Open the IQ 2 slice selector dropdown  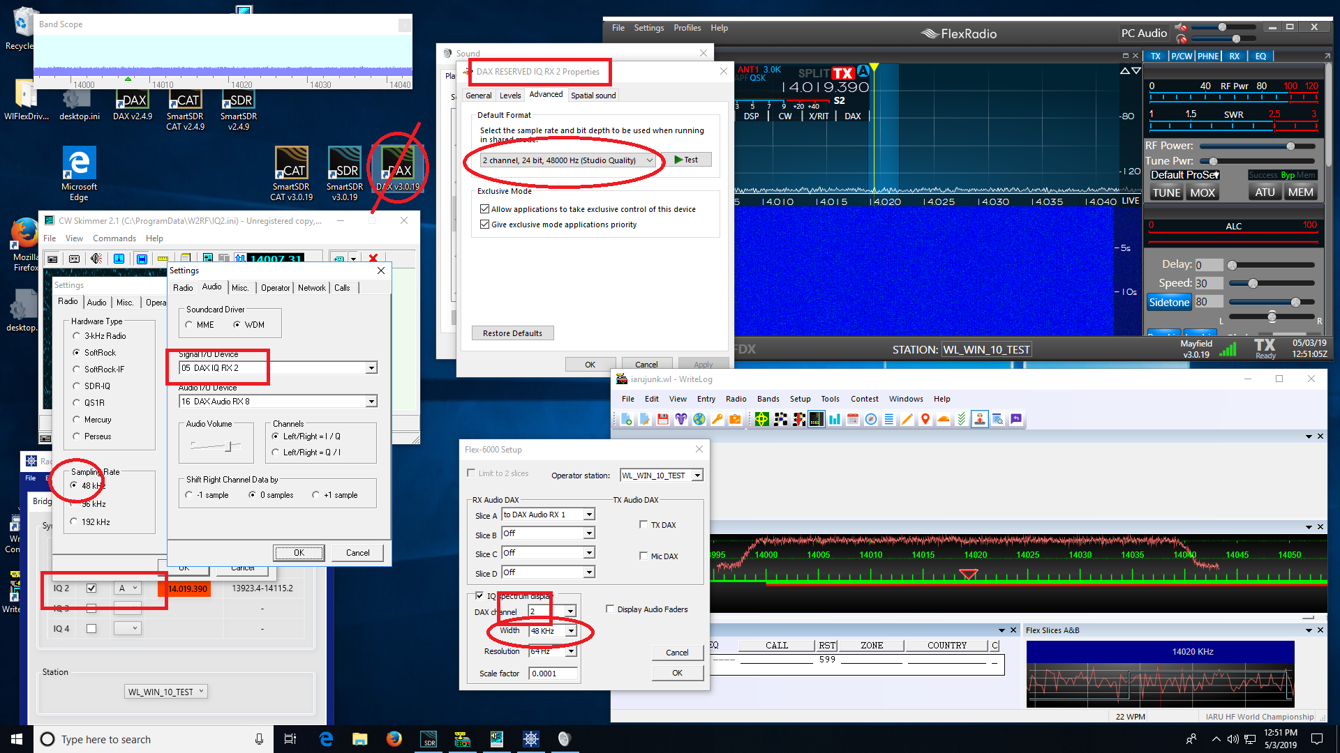click(x=128, y=588)
